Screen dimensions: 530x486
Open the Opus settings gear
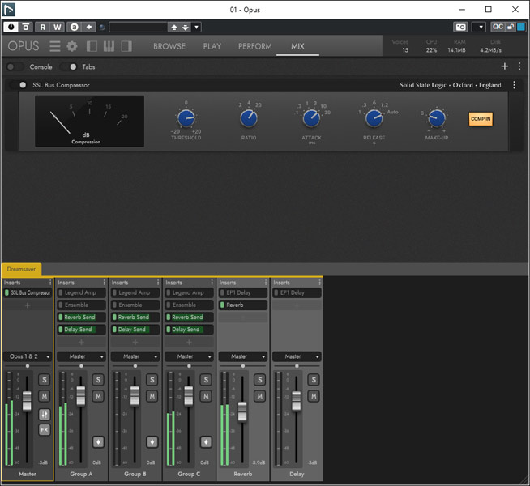pos(72,46)
